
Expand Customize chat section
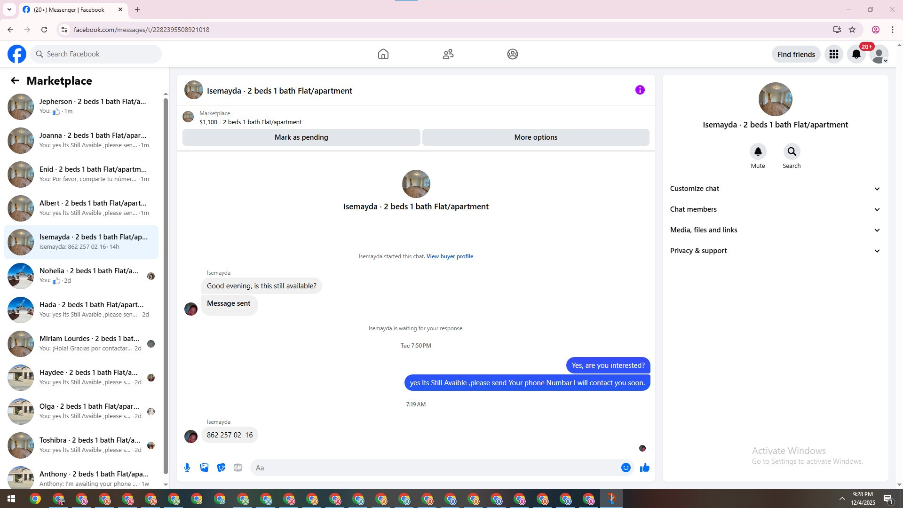tap(775, 189)
